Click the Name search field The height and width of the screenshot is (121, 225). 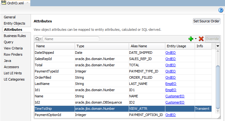[x=71, y=39]
